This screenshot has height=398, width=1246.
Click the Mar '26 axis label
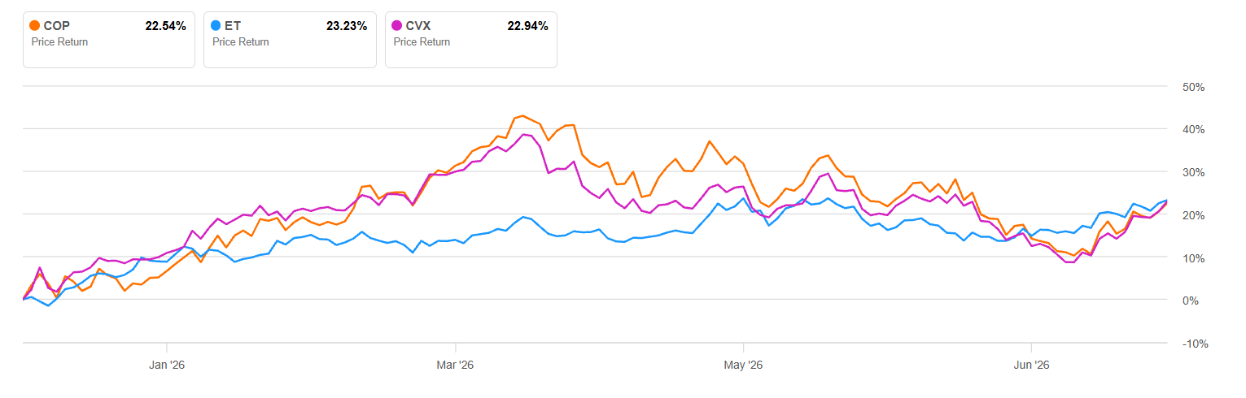point(457,366)
